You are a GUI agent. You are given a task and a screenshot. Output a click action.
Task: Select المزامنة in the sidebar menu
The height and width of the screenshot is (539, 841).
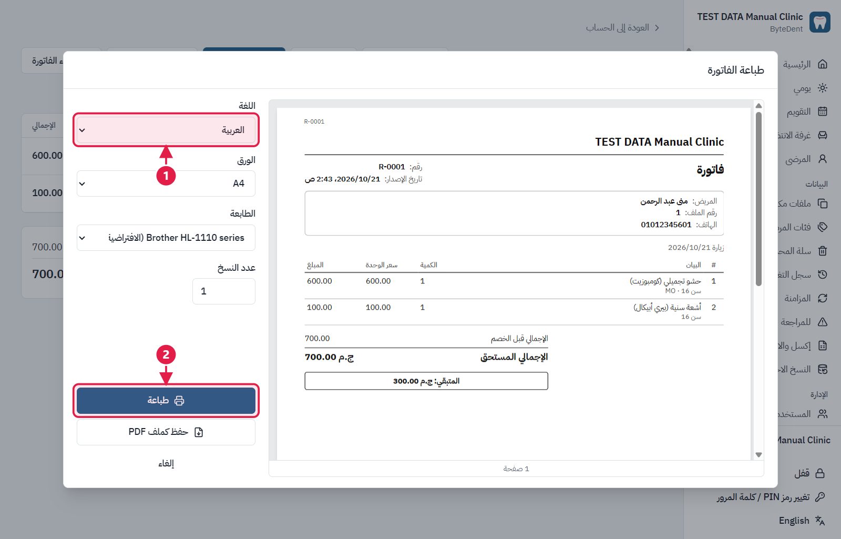[797, 298]
